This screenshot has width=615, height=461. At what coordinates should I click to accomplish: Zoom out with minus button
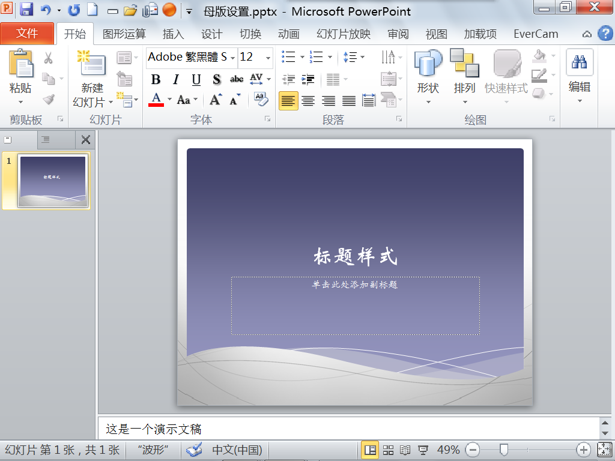point(473,450)
